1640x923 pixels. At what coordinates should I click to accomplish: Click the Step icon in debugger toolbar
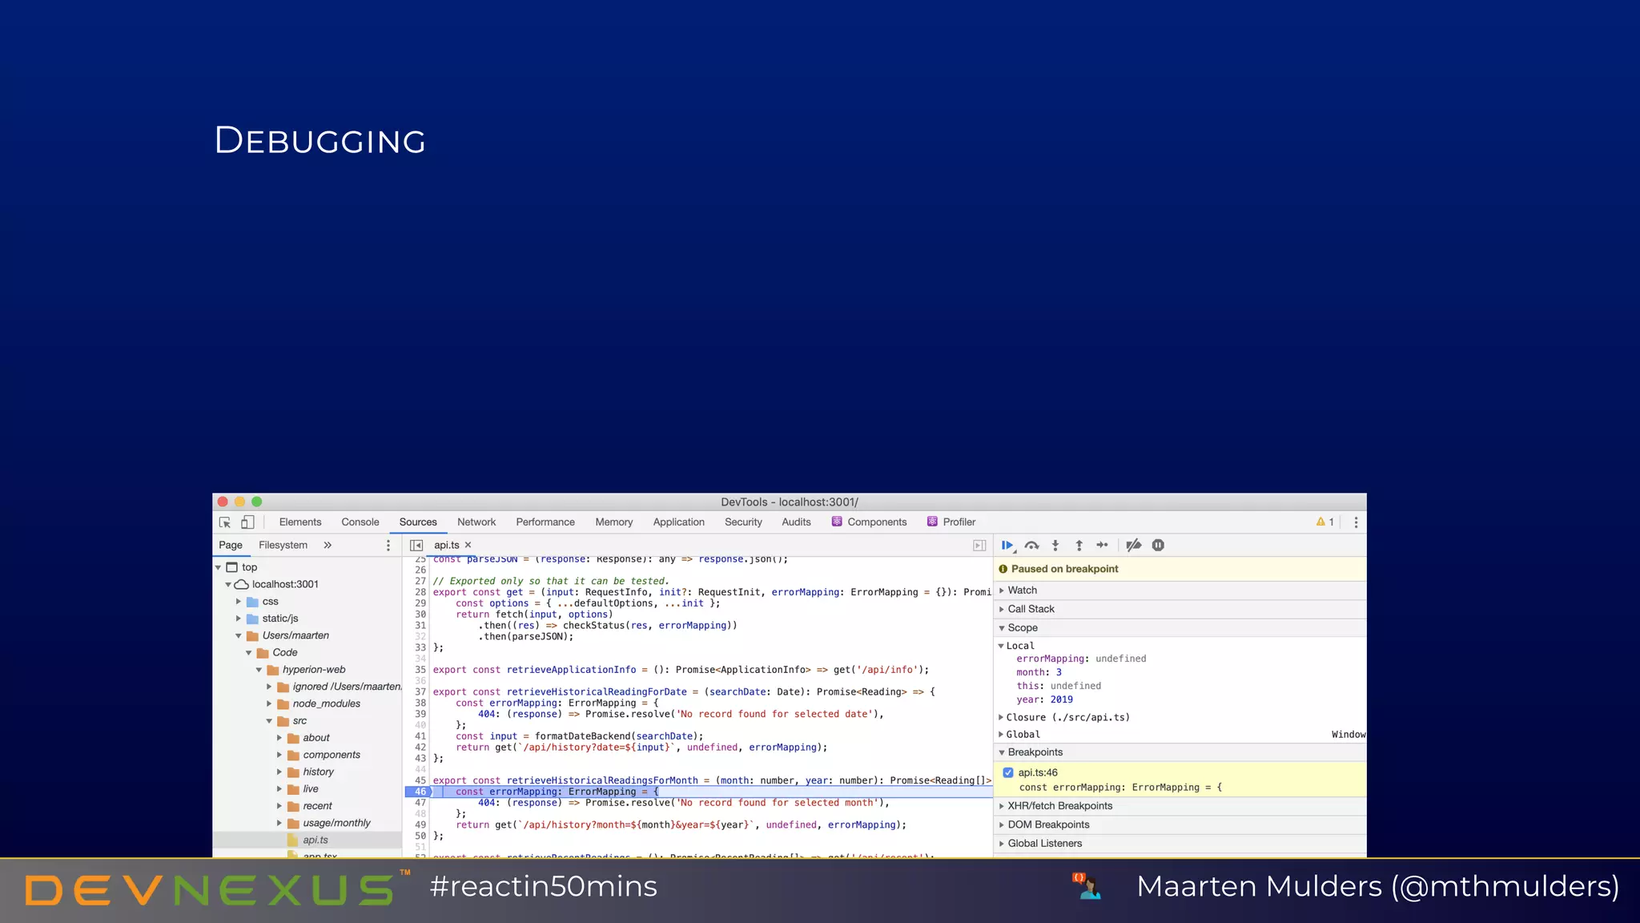pyautogui.click(x=1102, y=546)
